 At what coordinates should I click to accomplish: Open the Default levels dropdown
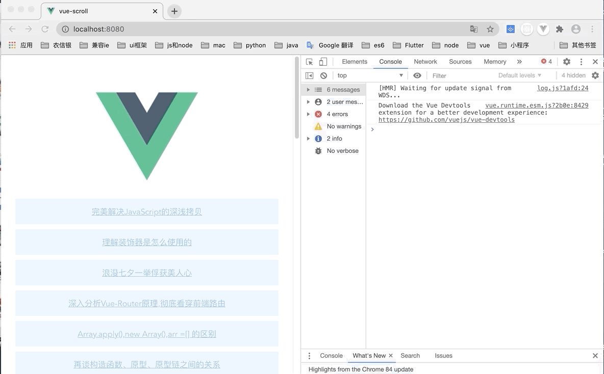[x=520, y=75]
